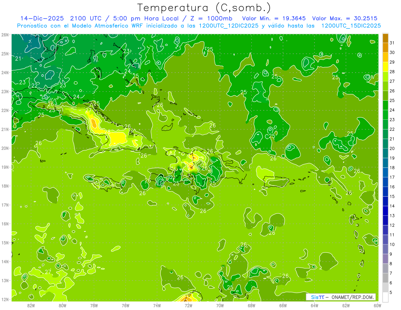Click the "82W" longitude axis label
401x310 pixels.
31,305
